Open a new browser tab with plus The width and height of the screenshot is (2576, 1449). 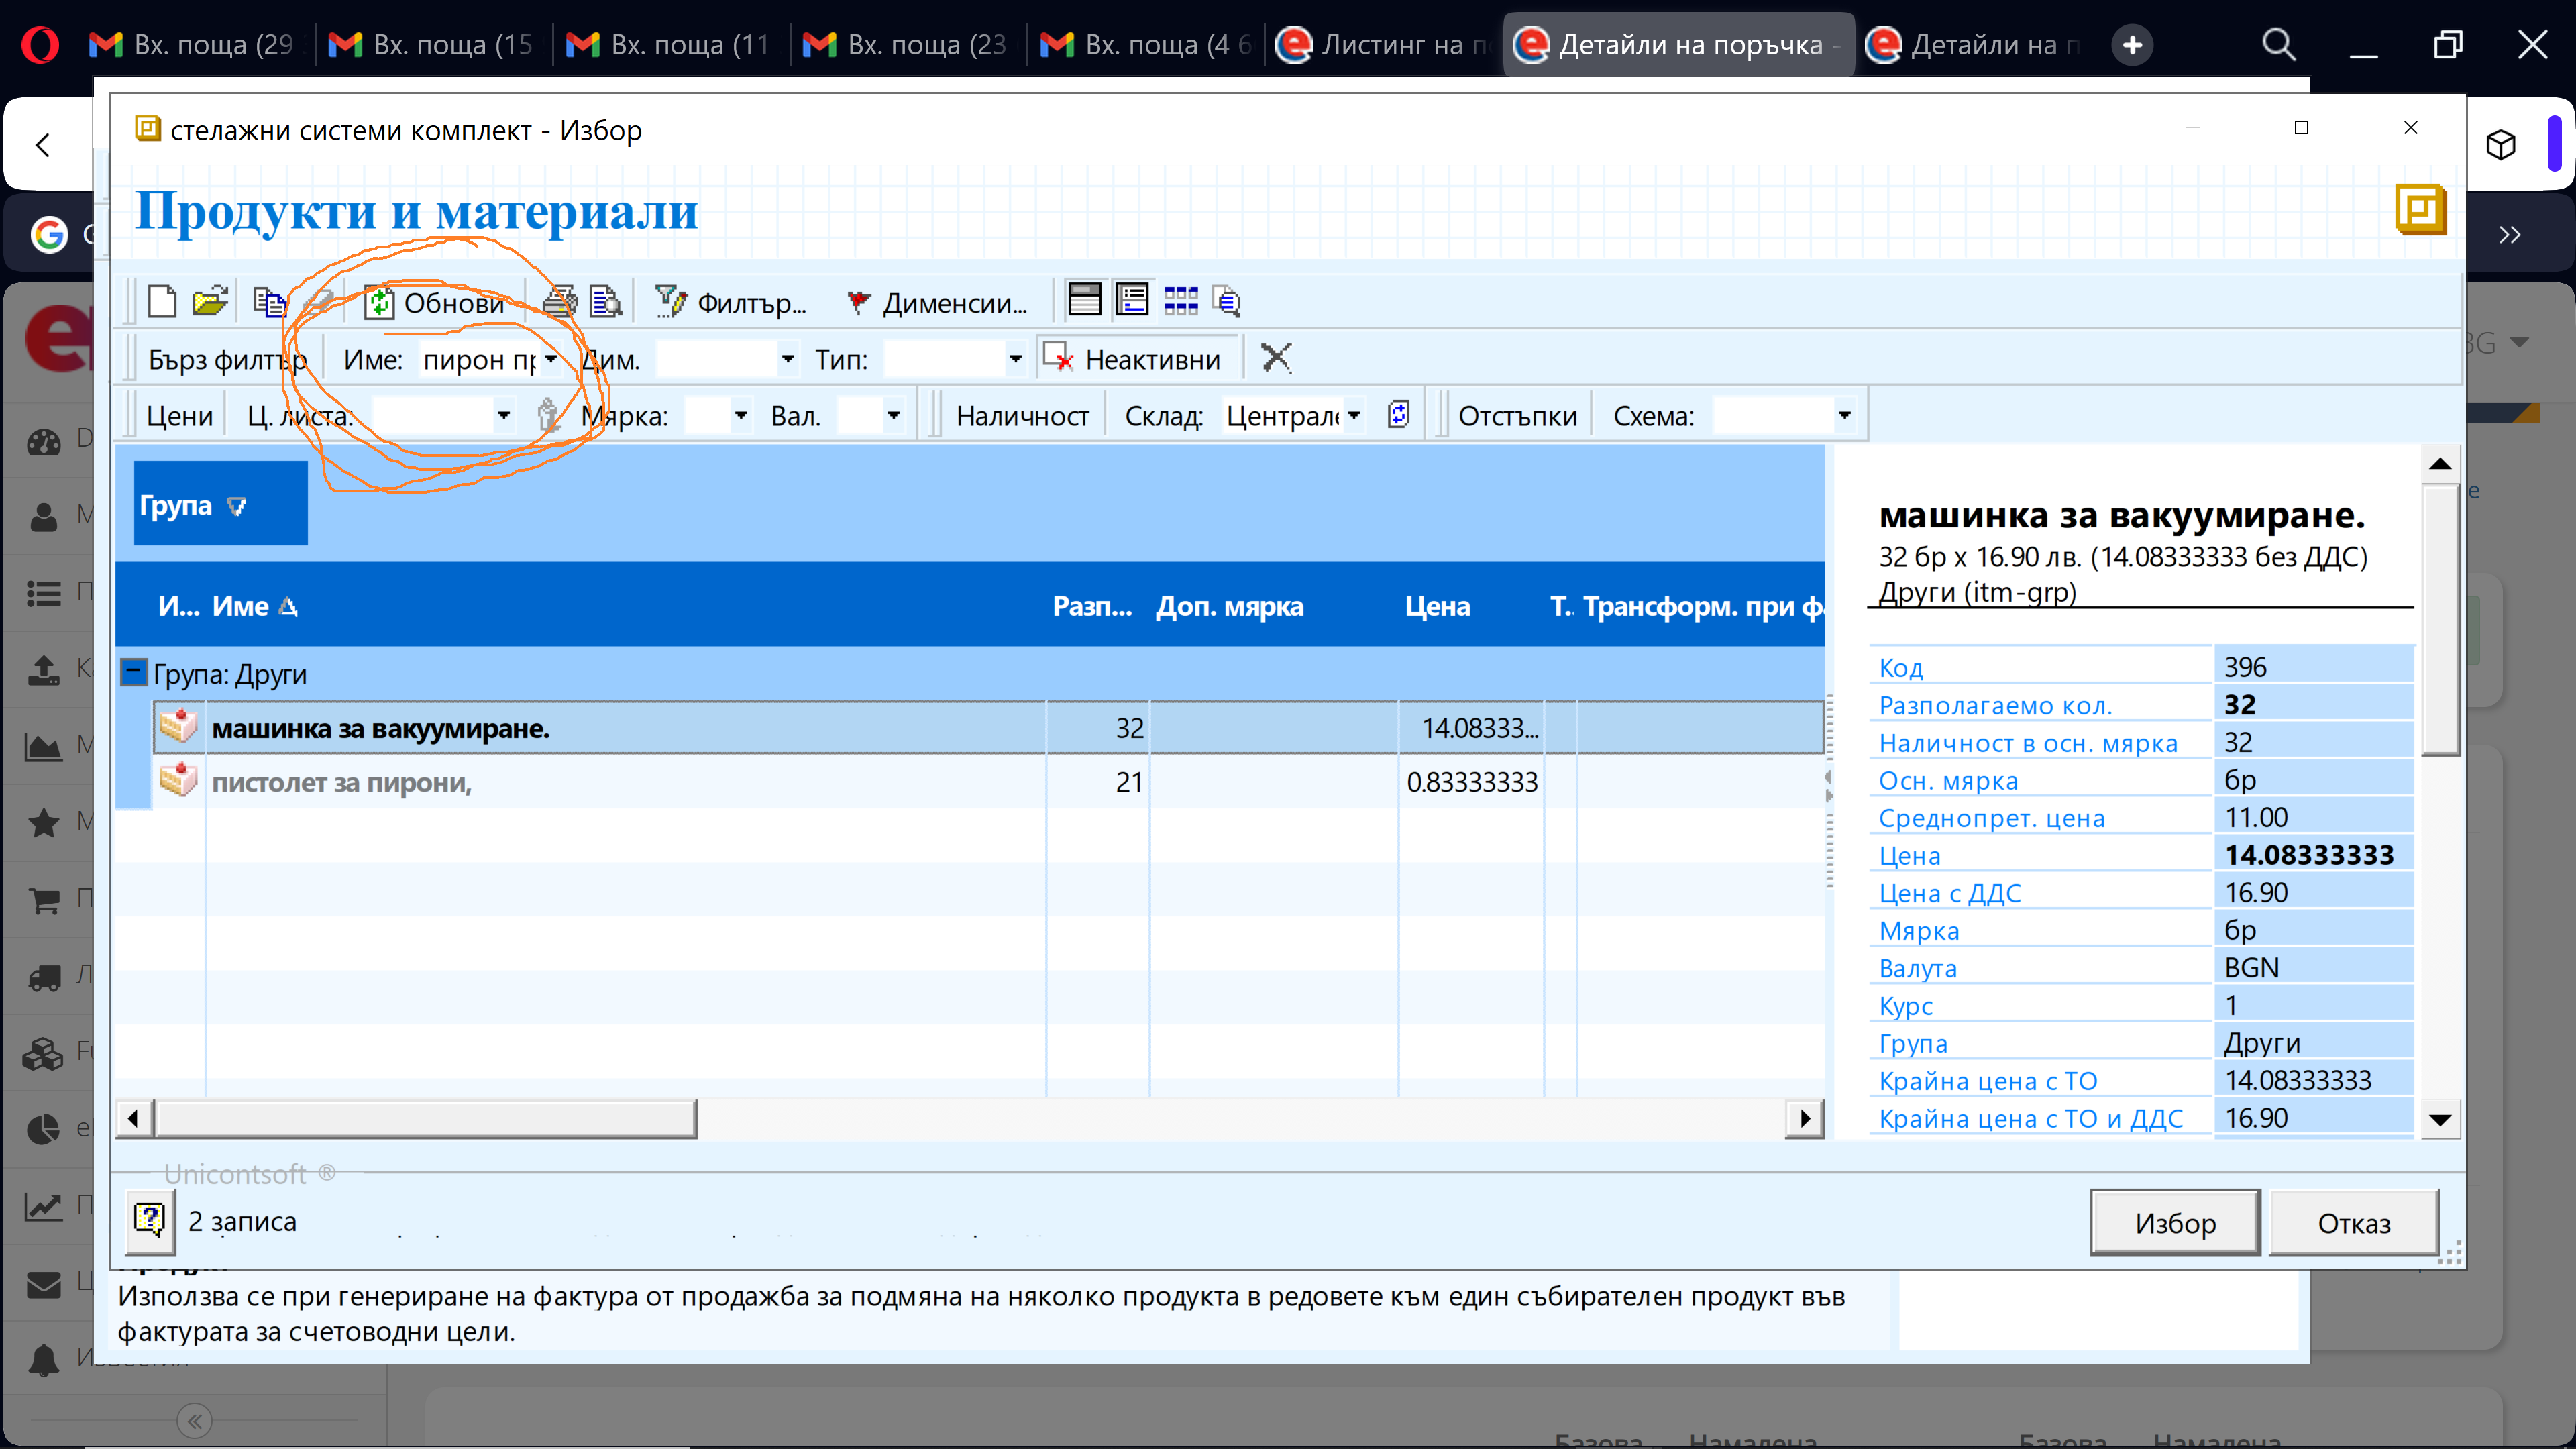[2132, 44]
